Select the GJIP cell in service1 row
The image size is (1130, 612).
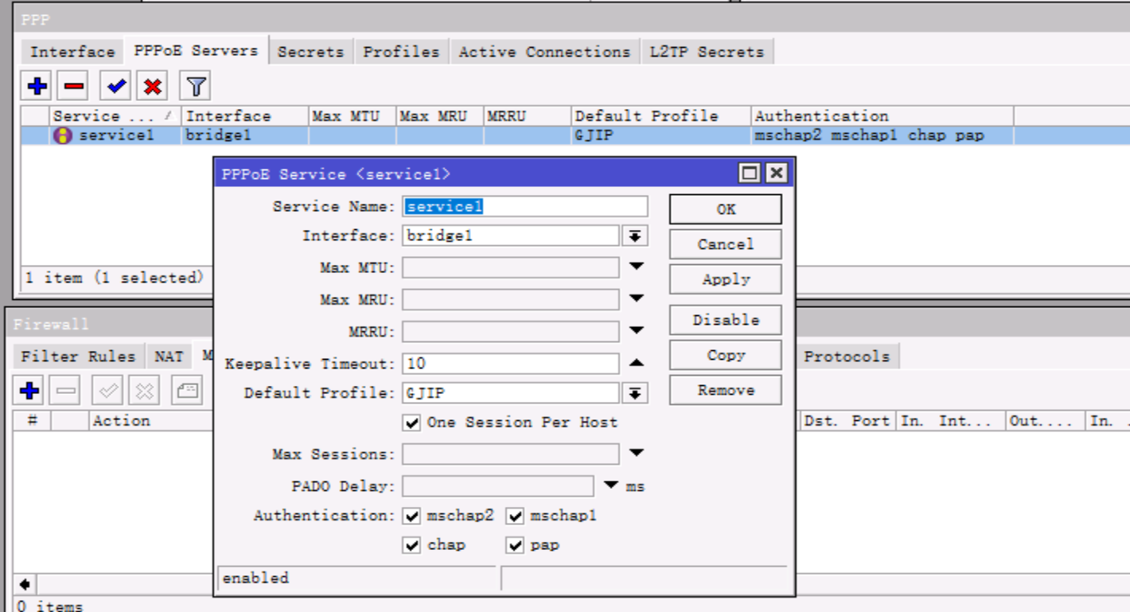tap(660, 135)
